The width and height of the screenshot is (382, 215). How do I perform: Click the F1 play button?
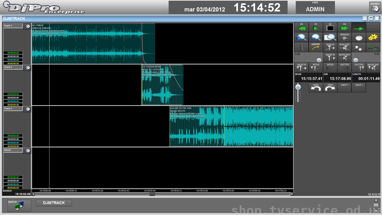pyautogui.click(x=315, y=28)
